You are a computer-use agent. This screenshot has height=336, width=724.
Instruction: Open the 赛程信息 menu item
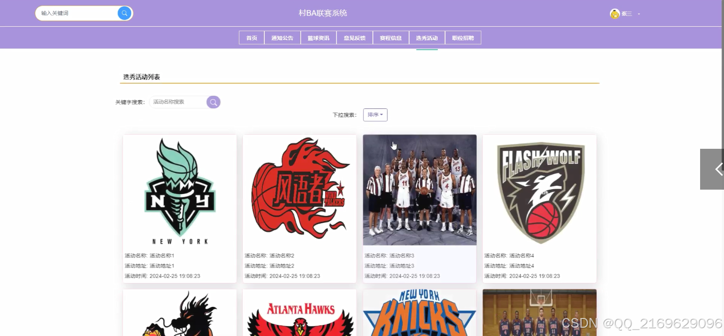pos(391,38)
